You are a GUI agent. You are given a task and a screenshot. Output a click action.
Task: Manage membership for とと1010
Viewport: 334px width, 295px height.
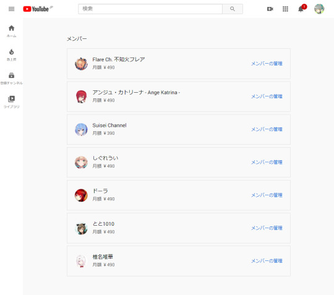pos(267,228)
